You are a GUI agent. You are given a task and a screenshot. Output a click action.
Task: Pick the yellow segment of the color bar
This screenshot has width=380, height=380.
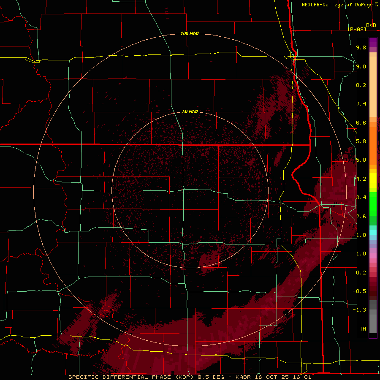[x=373, y=181]
